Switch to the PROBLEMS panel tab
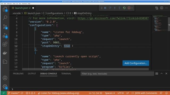The image size is (170, 95). (x=18, y=74)
